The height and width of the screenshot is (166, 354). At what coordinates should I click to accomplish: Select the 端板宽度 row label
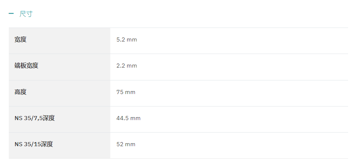(26, 66)
